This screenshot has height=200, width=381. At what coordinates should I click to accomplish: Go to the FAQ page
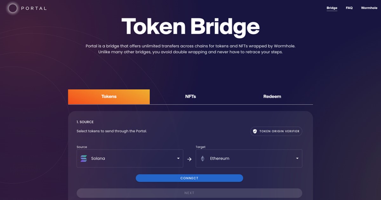[349, 8]
